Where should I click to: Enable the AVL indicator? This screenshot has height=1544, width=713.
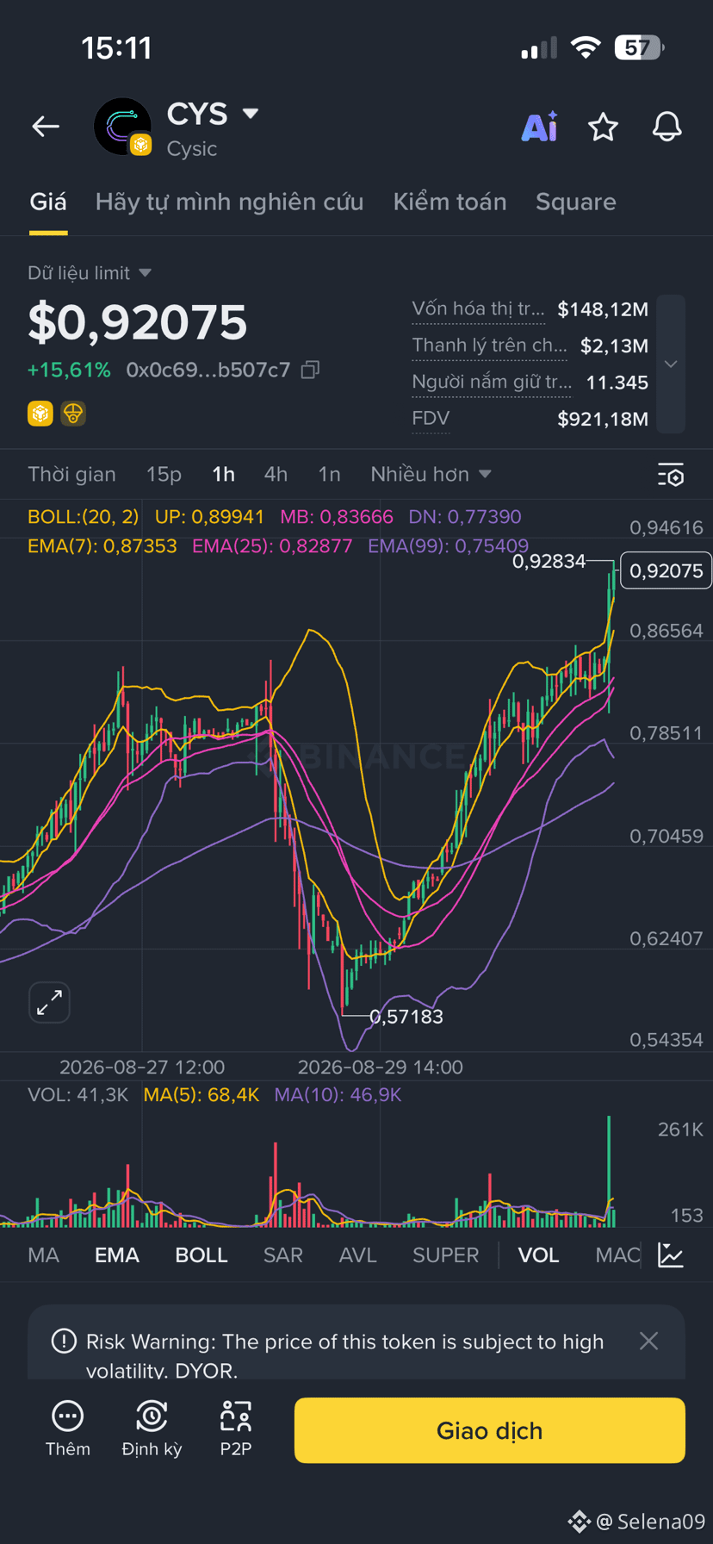(358, 1255)
